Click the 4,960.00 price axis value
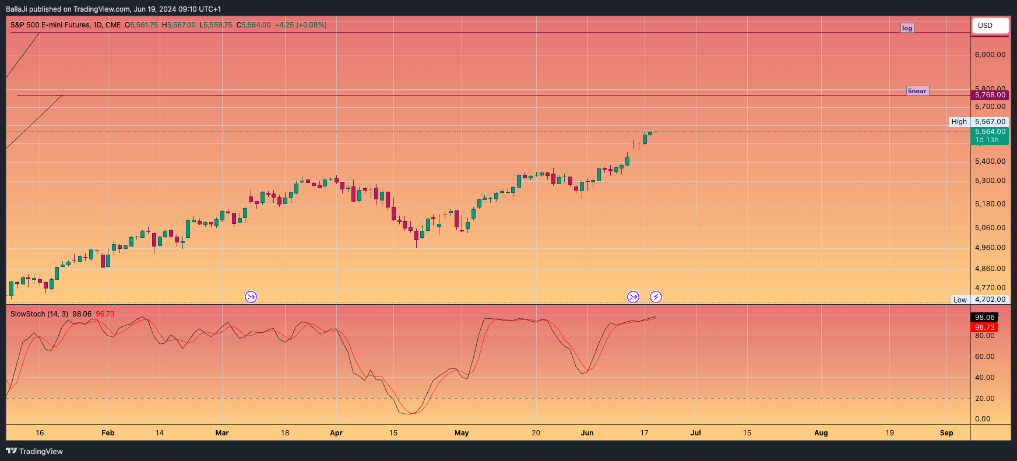The height and width of the screenshot is (461, 1017). tap(990, 248)
